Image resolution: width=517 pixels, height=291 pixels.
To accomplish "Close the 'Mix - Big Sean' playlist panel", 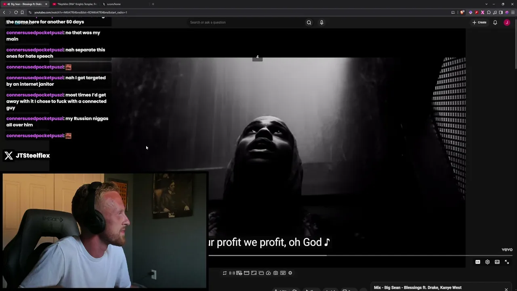I will click(506, 289).
